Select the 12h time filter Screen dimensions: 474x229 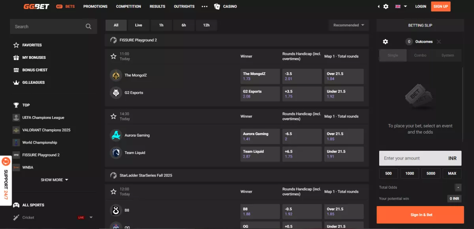[207, 25]
